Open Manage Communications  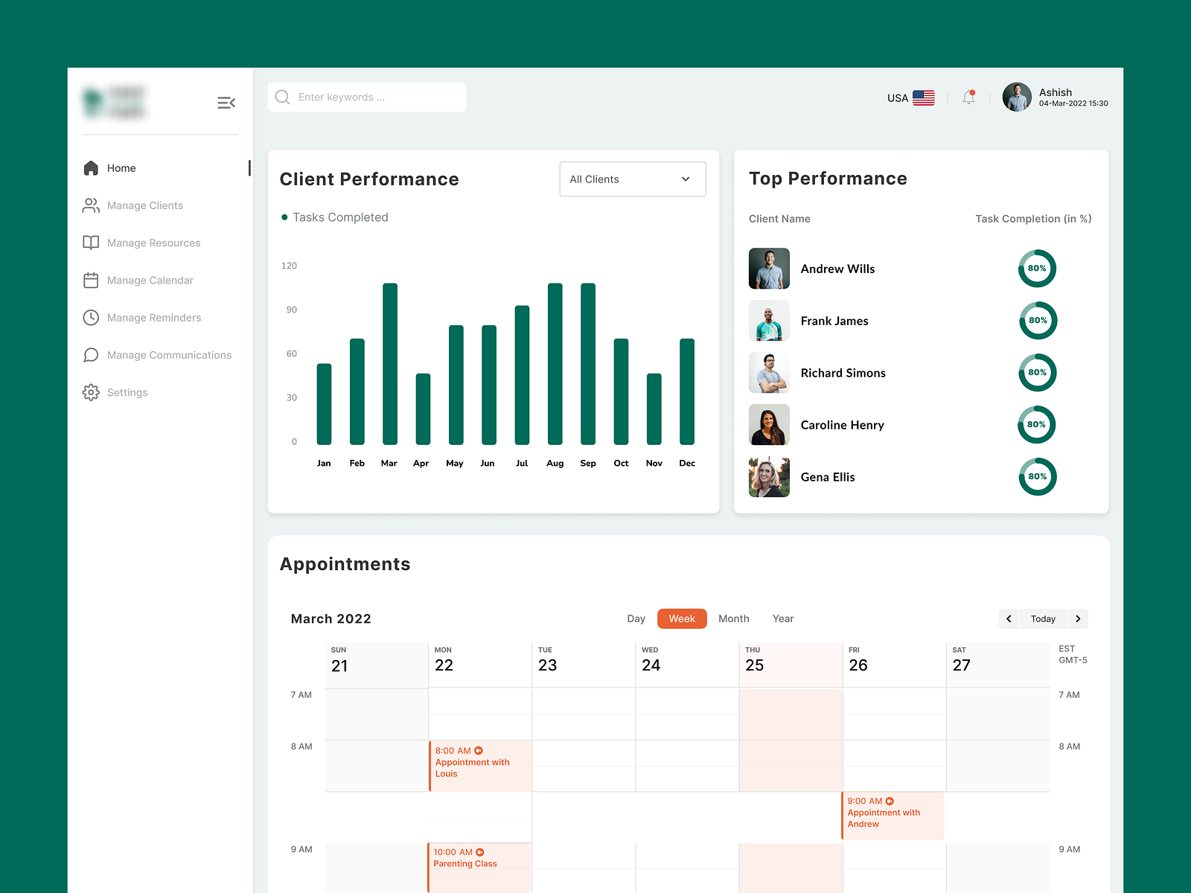click(x=168, y=355)
